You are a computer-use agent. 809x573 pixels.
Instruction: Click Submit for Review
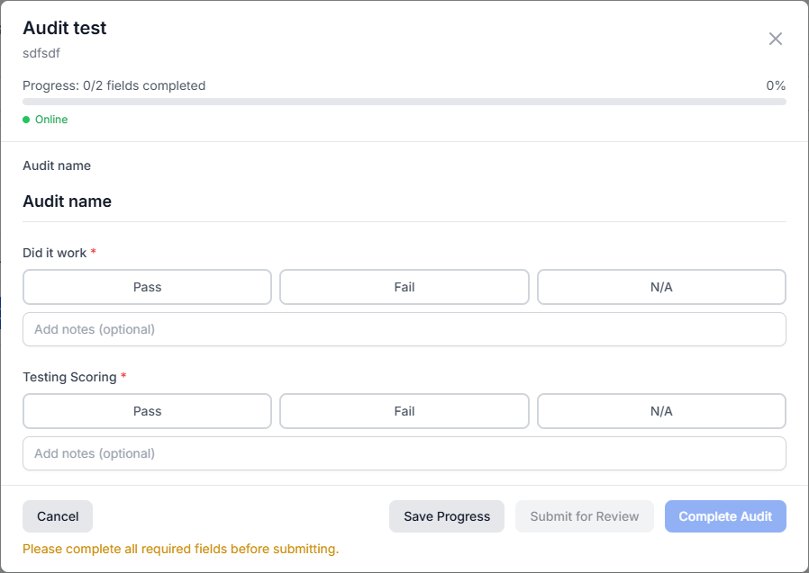(x=584, y=516)
